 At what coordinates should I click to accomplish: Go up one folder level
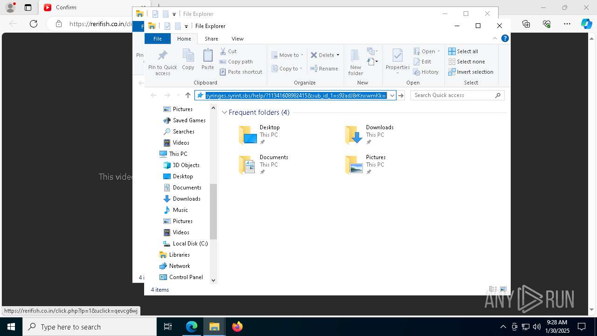pos(188,95)
